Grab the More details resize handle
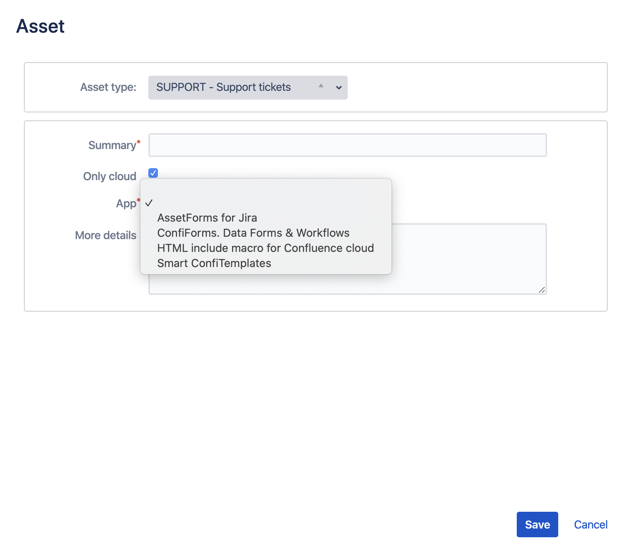Image resolution: width=630 pixels, height=554 pixels. click(x=541, y=290)
